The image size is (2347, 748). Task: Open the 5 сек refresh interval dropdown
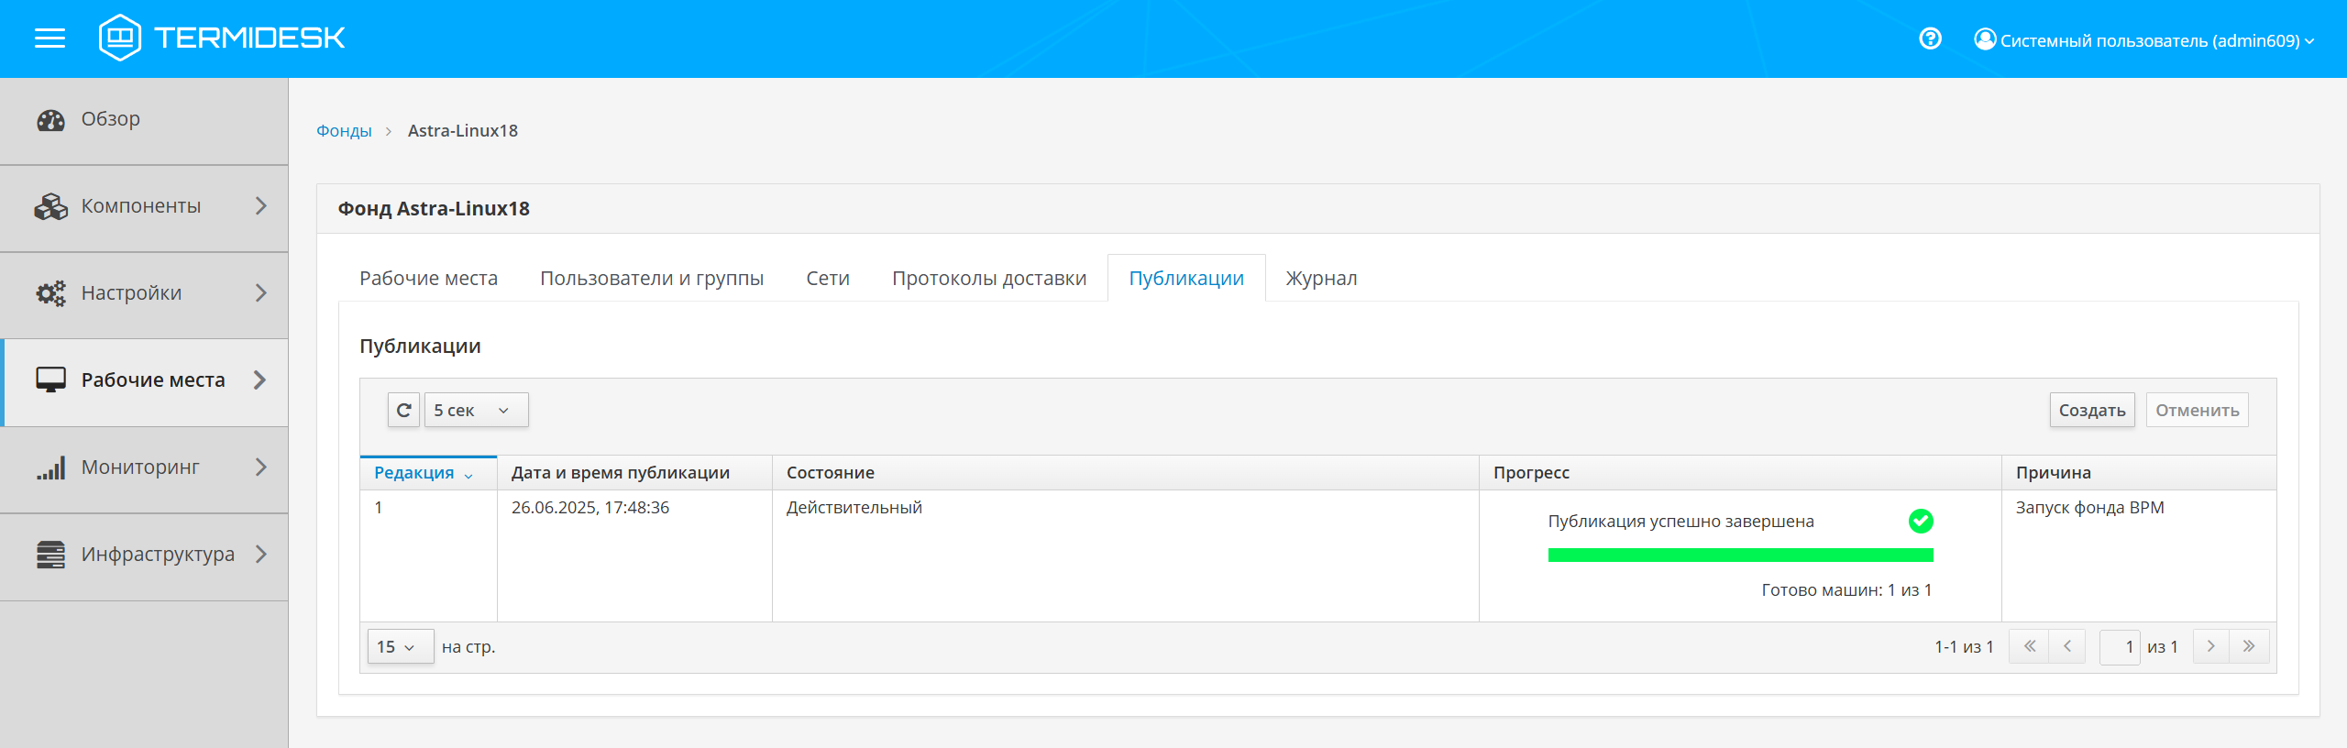pos(476,410)
